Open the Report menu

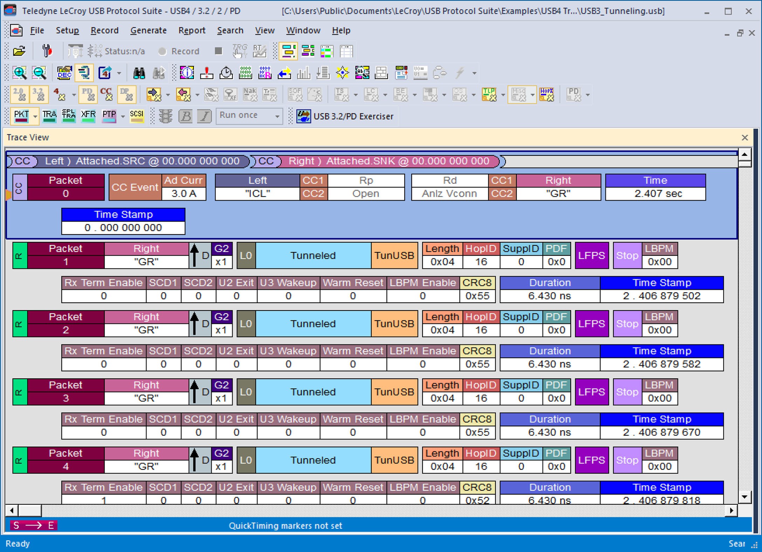coord(192,30)
